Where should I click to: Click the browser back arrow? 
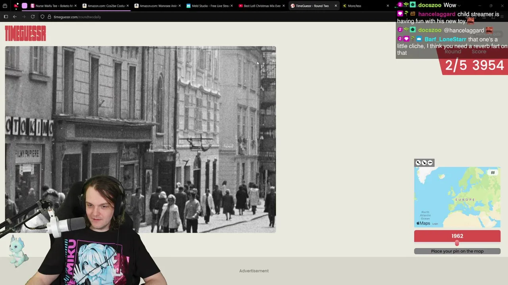(15, 17)
